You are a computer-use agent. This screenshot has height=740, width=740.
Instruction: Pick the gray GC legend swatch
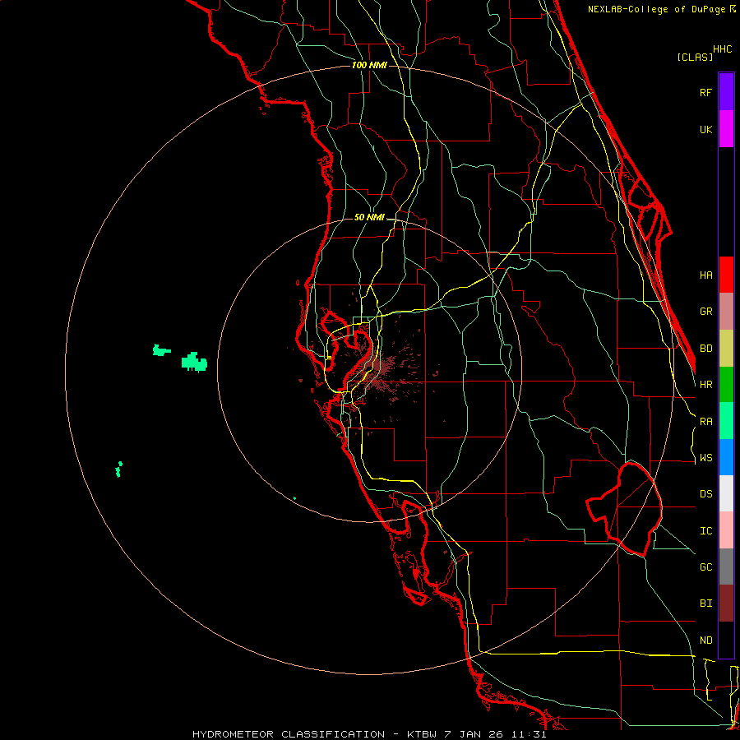[726, 567]
